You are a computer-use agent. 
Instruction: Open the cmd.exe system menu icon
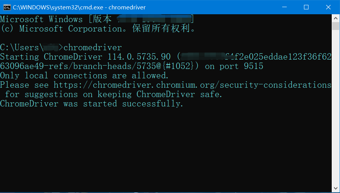tap(7, 7)
